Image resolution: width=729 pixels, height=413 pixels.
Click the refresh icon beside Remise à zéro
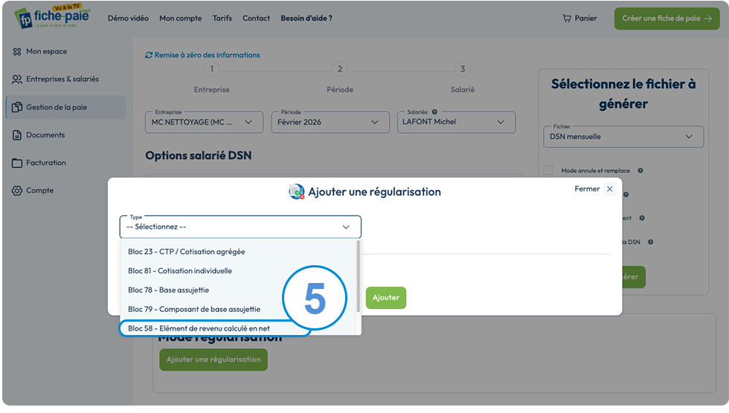(x=149, y=55)
